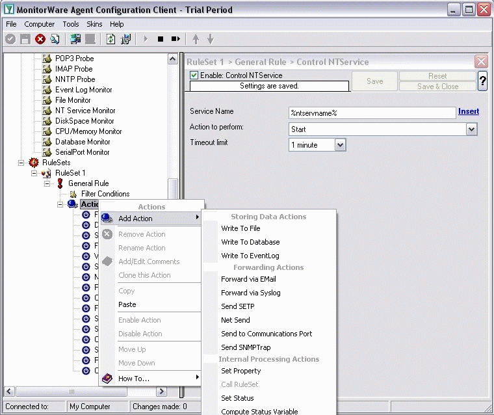Click the DiskSpace Monitor tree icon
This screenshot has height=415, width=494.
[x=47, y=121]
